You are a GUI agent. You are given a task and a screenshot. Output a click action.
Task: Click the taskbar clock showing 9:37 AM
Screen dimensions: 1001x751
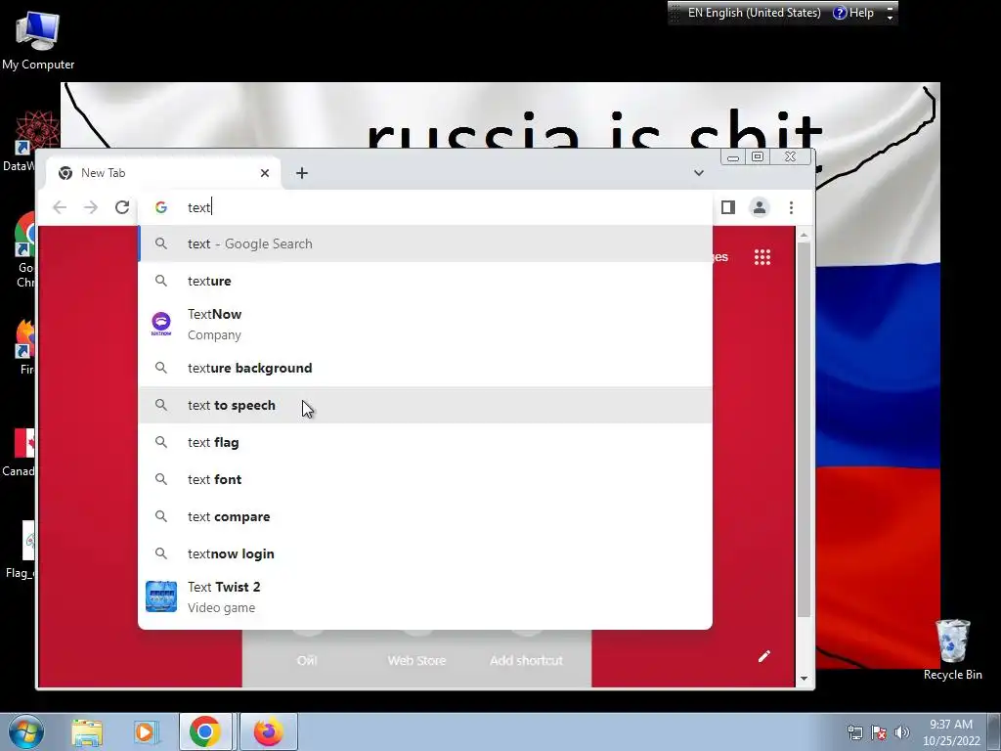tap(950, 732)
